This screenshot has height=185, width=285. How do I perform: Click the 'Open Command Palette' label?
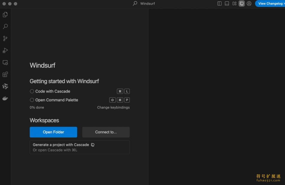(57, 100)
